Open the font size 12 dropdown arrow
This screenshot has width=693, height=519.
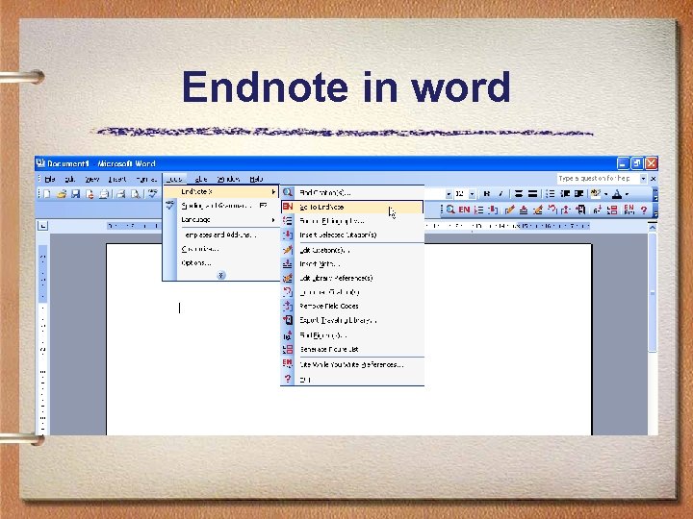[x=472, y=194]
